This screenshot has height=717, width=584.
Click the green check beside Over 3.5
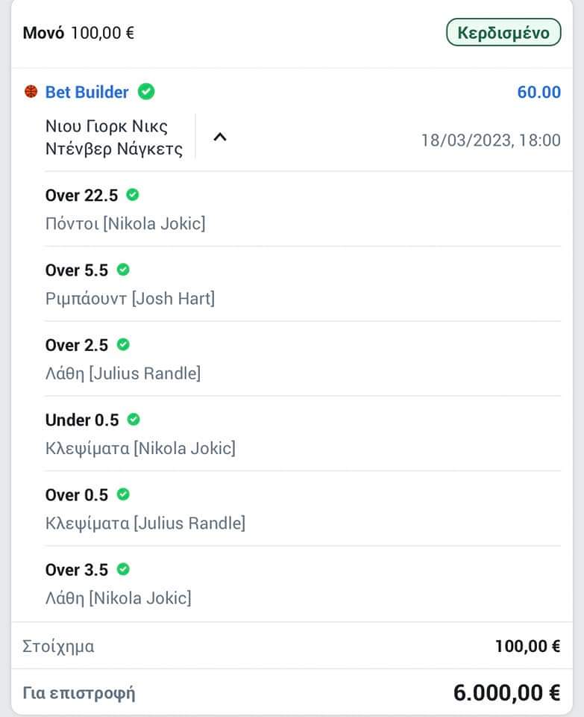click(x=123, y=569)
